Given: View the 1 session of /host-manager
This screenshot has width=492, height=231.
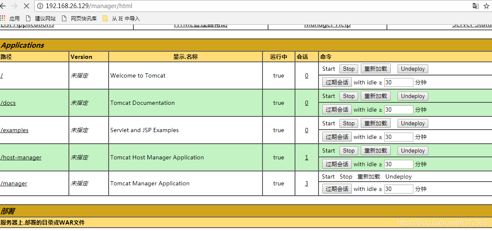Looking at the screenshot, I should 306,157.
